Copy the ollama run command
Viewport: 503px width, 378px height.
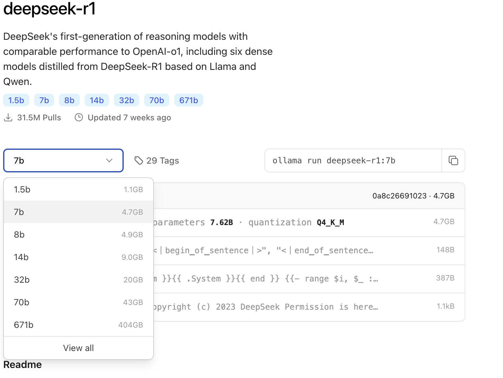point(453,160)
